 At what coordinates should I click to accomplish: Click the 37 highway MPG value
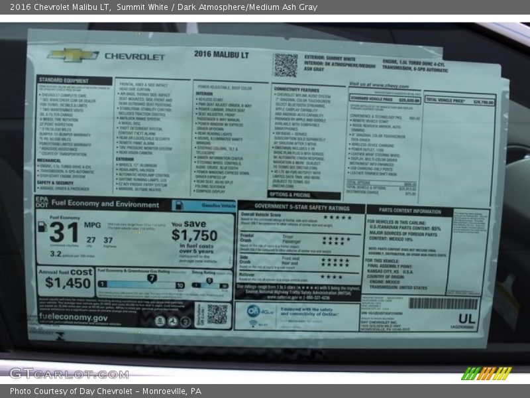(x=108, y=240)
